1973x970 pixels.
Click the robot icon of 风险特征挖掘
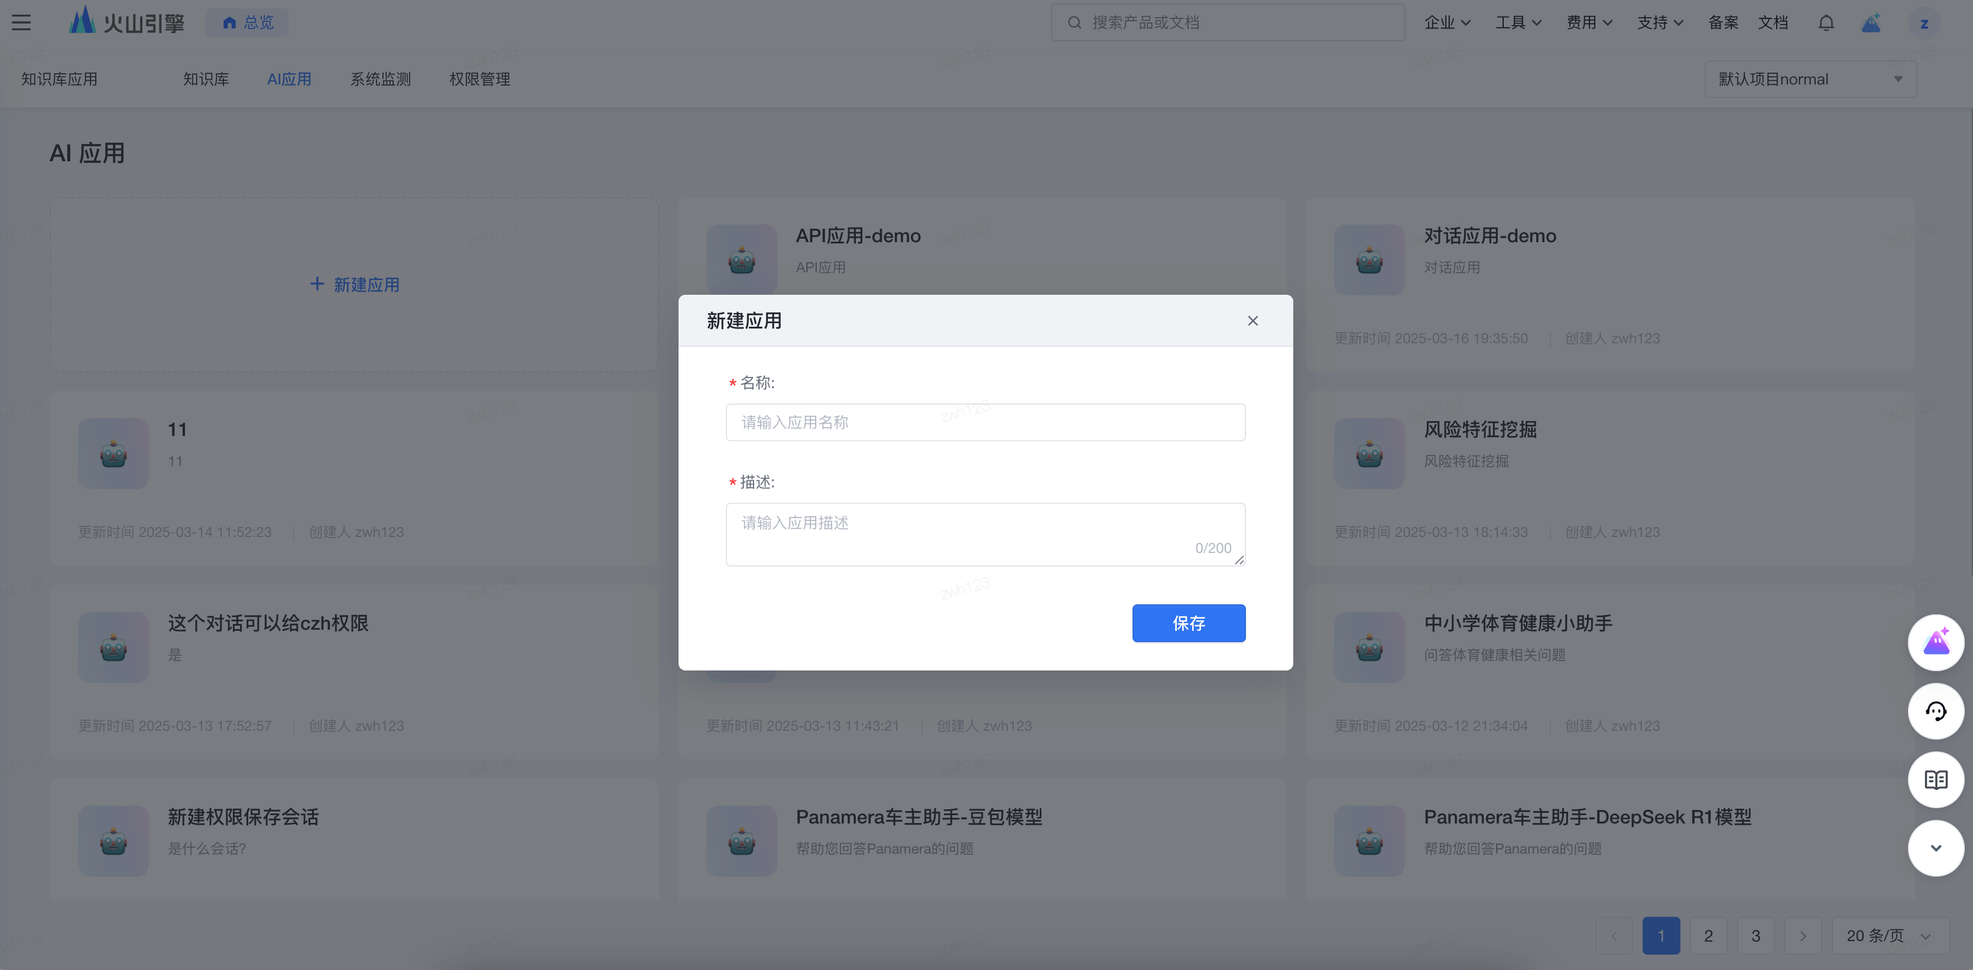pyautogui.click(x=1370, y=454)
